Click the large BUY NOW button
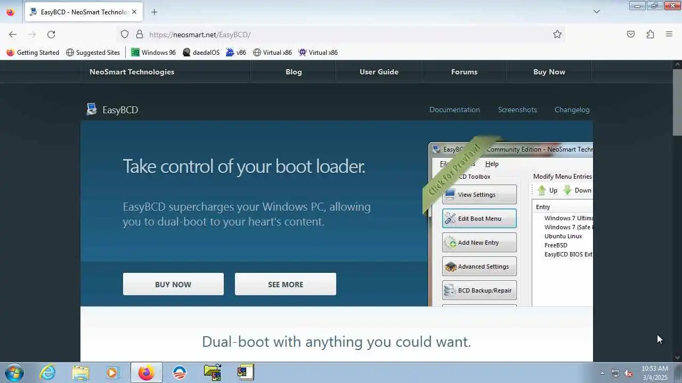 [173, 284]
